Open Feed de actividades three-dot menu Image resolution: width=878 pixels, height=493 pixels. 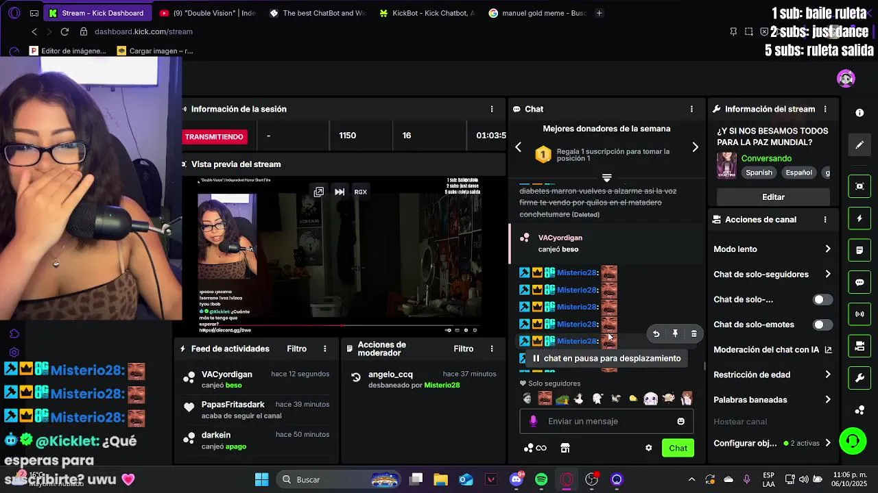point(325,349)
